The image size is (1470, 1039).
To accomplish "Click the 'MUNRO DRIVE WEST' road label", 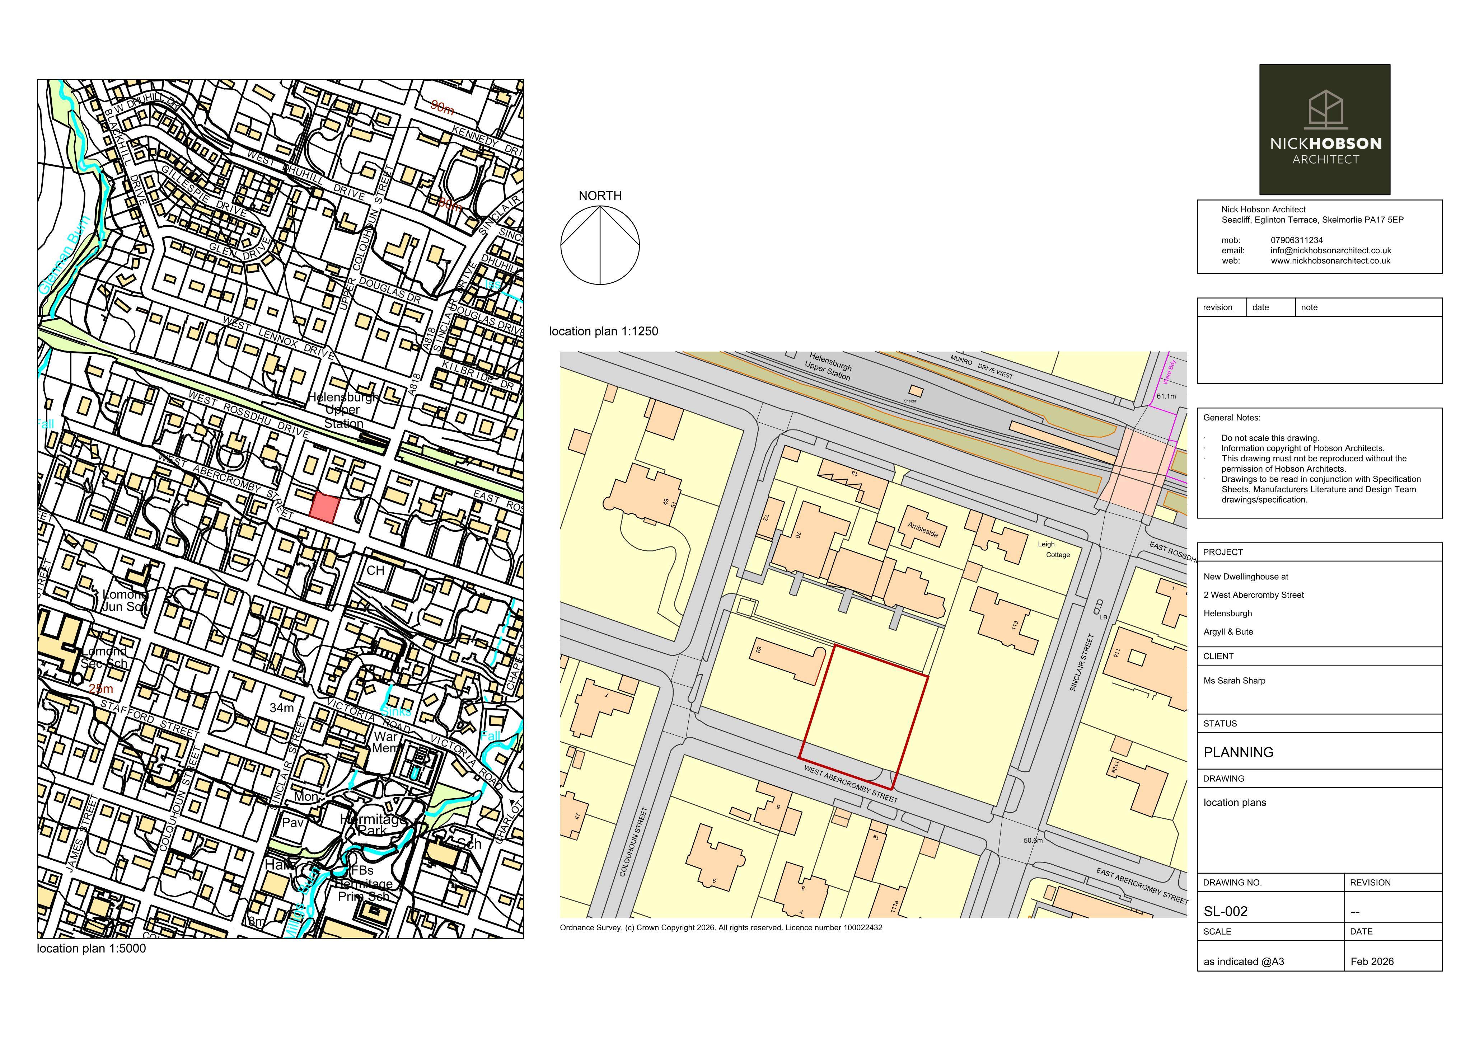I will pyautogui.click(x=982, y=366).
